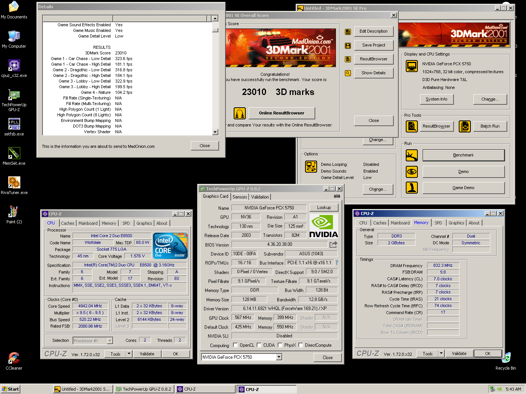Click the Pro Tools ResultBrowser magnifier icon
526x394 pixels.
(412, 126)
